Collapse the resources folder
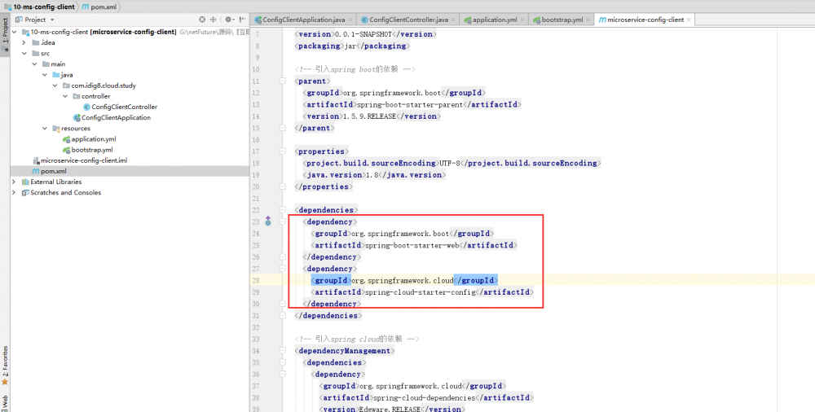This screenshot has height=412, width=815. click(x=45, y=128)
